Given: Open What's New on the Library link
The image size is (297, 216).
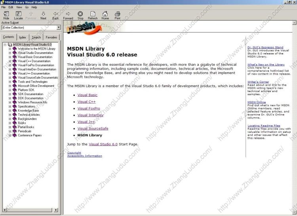Looking at the screenshot, I should point(266,65).
